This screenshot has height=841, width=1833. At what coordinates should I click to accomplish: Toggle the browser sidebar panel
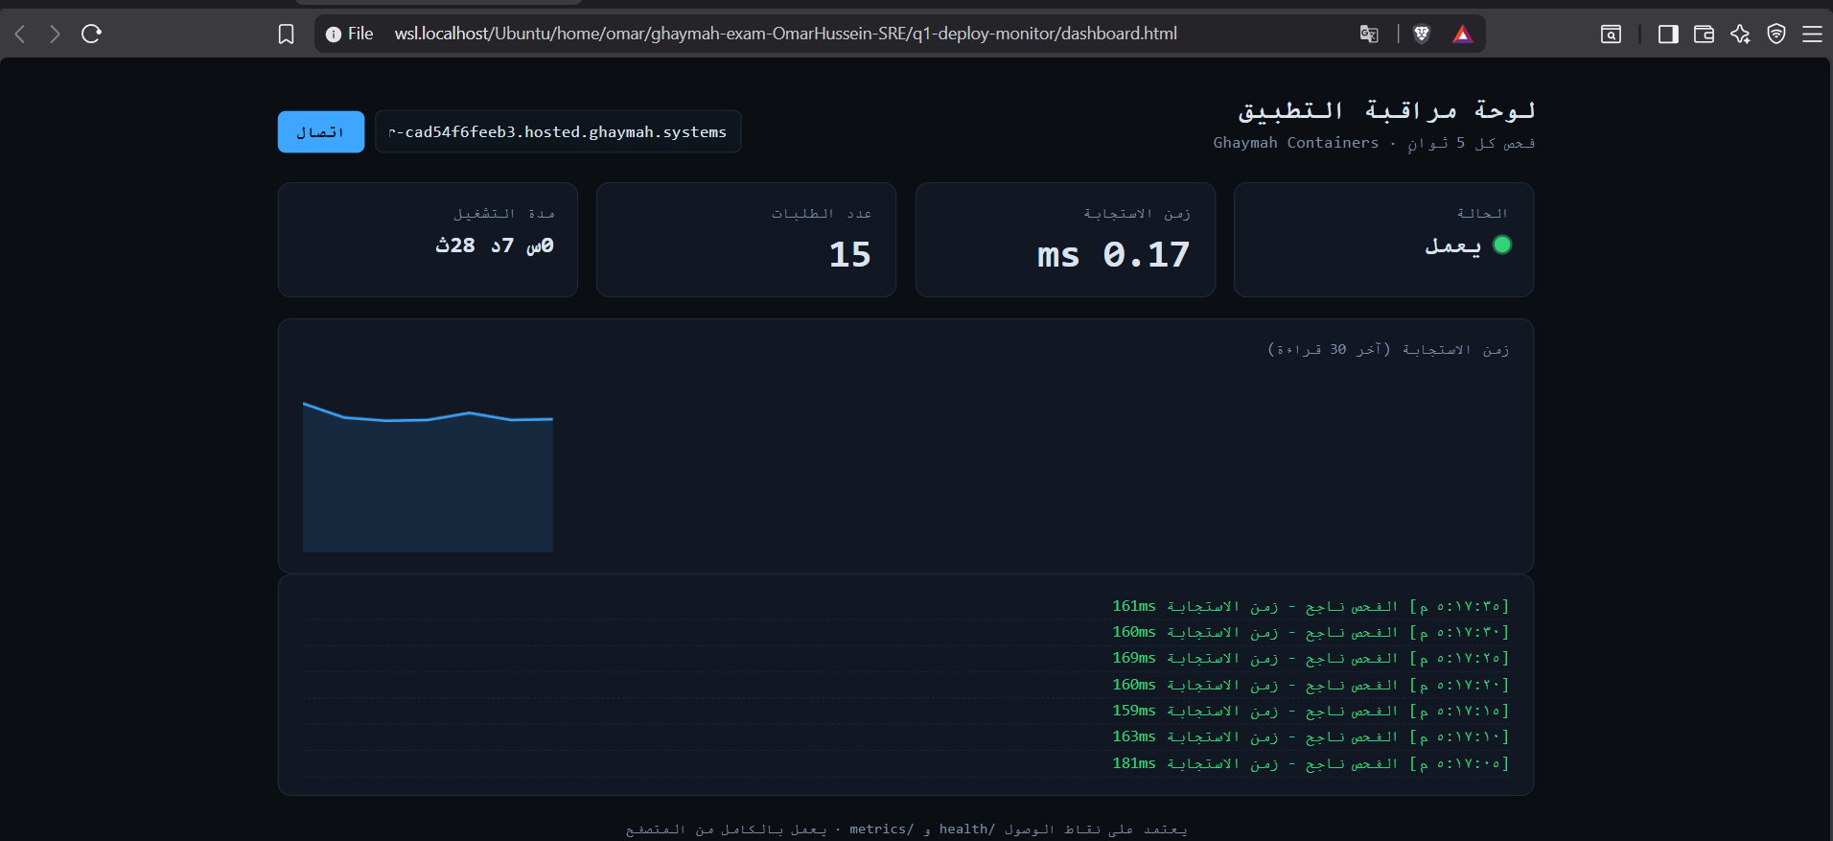(1668, 35)
